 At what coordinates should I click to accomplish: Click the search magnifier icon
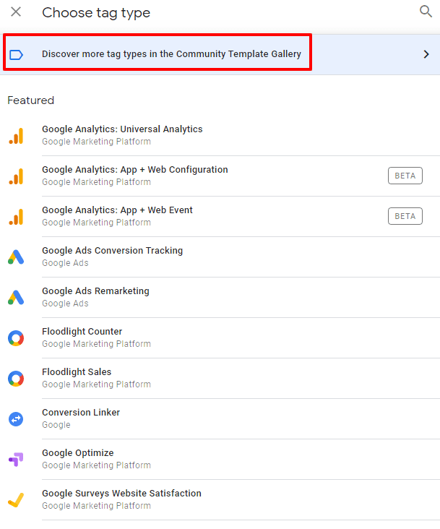pos(426,12)
